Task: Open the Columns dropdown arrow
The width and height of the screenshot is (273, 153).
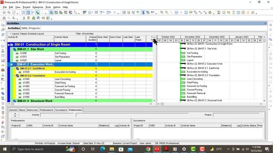Action: 92,12
